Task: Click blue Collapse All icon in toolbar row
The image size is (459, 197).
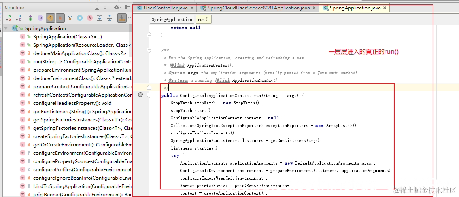Action: (110, 18)
